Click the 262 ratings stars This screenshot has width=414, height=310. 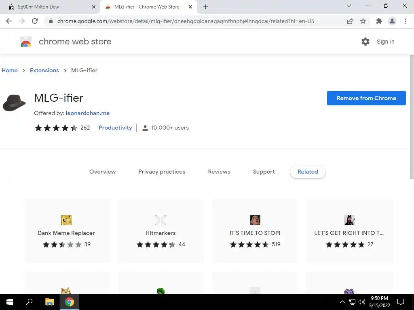pos(56,128)
